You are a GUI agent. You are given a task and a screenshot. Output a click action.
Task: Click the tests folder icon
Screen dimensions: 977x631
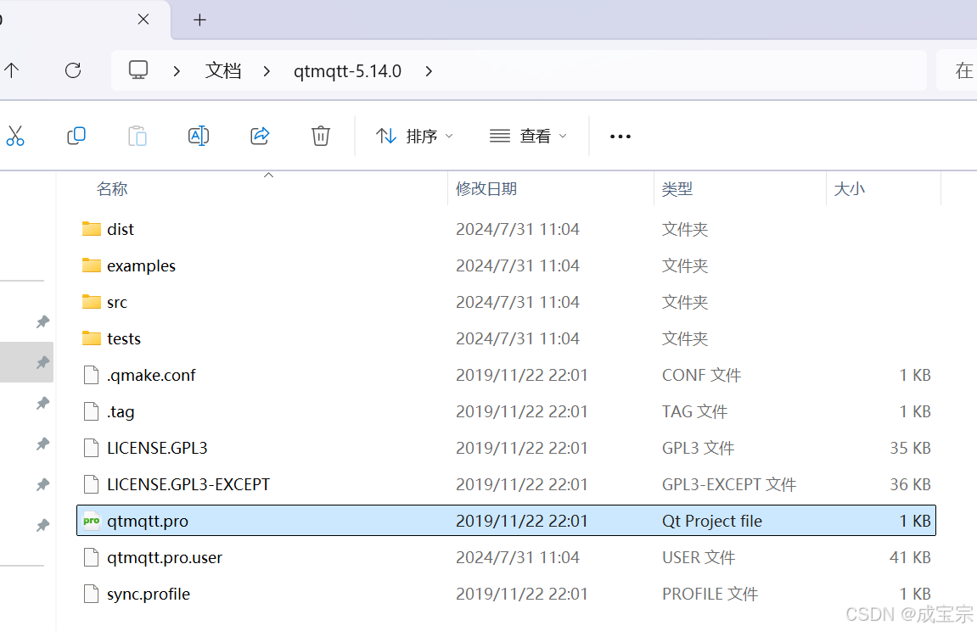[91, 338]
